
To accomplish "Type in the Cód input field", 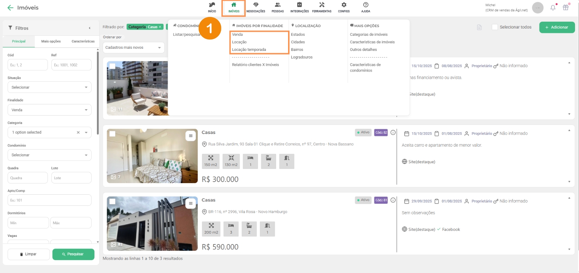I will (28, 65).
